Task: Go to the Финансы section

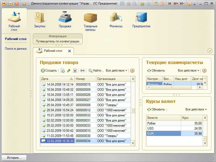Action: (x=116, y=20)
